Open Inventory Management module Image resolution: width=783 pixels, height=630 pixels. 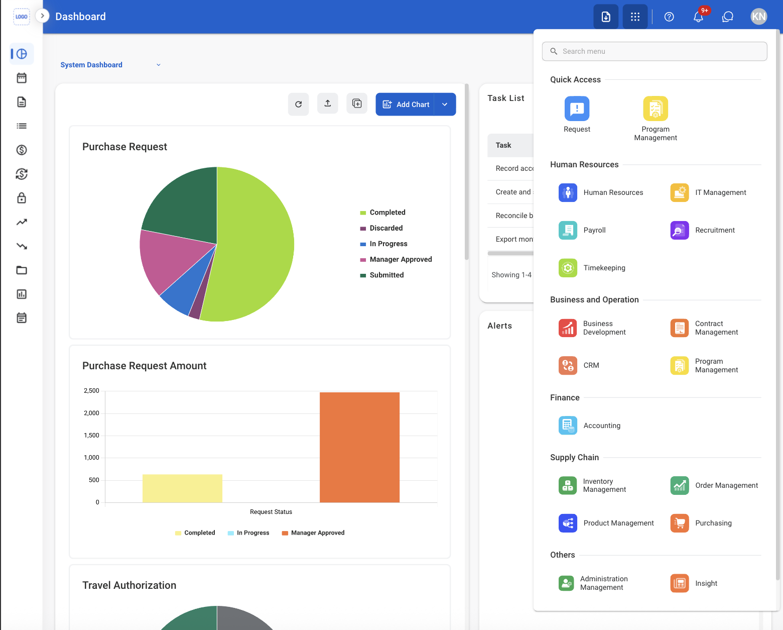[x=592, y=485]
